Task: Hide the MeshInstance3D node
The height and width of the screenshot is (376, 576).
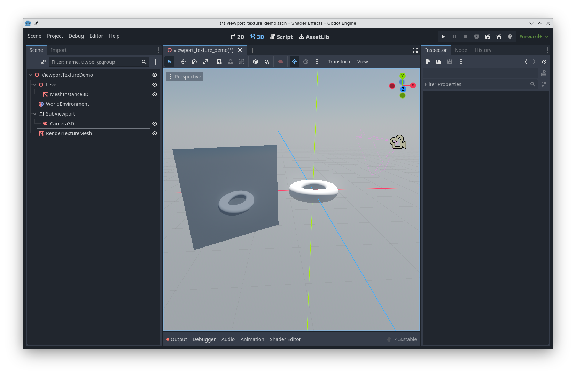Action: [x=155, y=94]
